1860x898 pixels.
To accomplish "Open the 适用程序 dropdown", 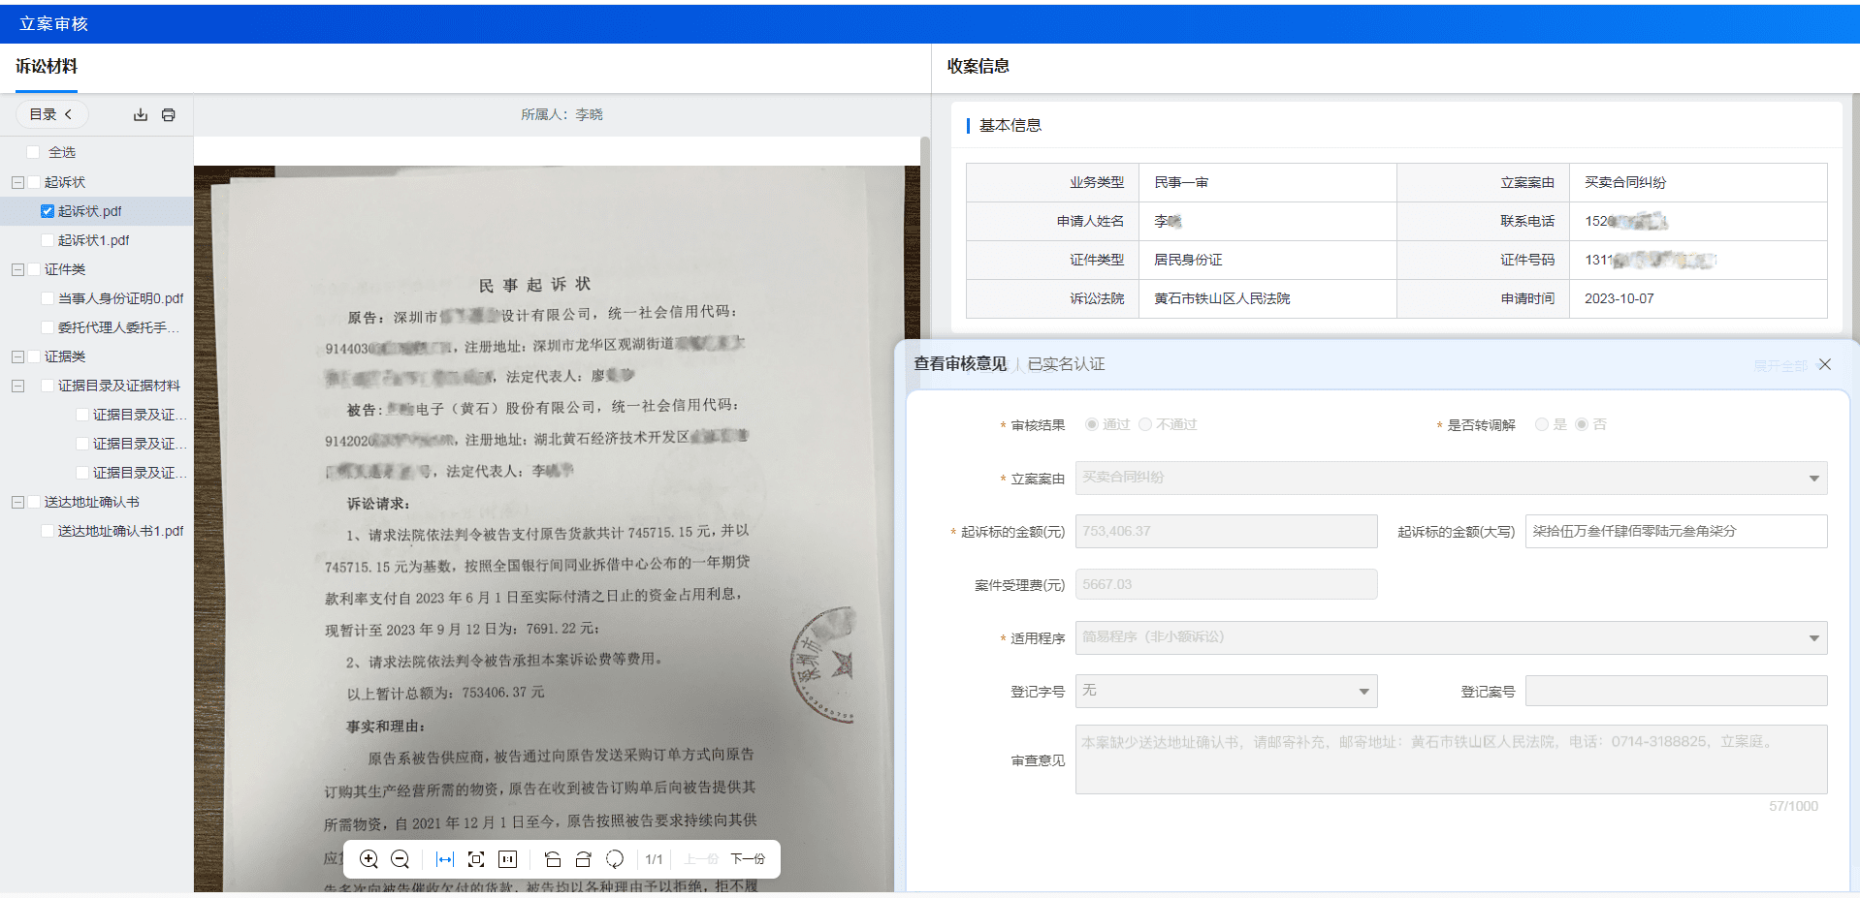I will [1451, 637].
